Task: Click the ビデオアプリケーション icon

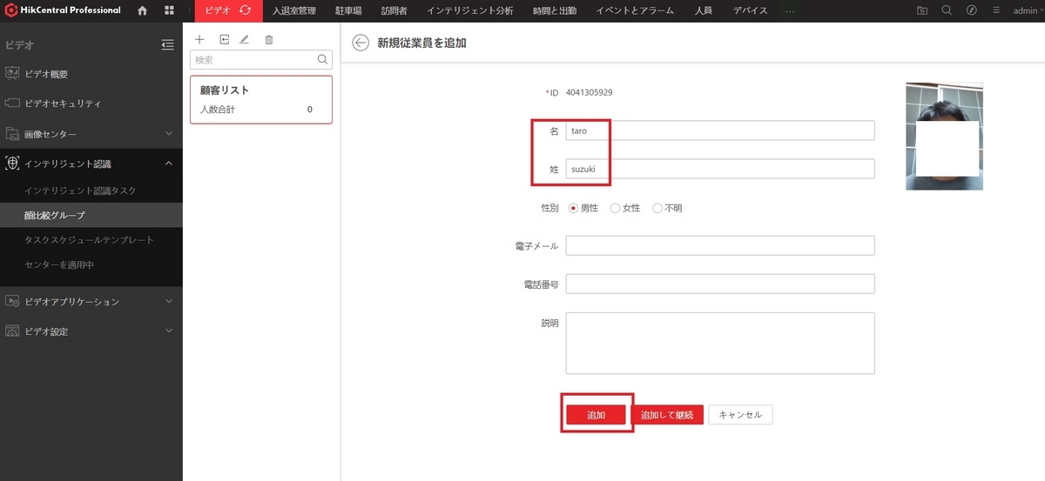Action: 12,302
